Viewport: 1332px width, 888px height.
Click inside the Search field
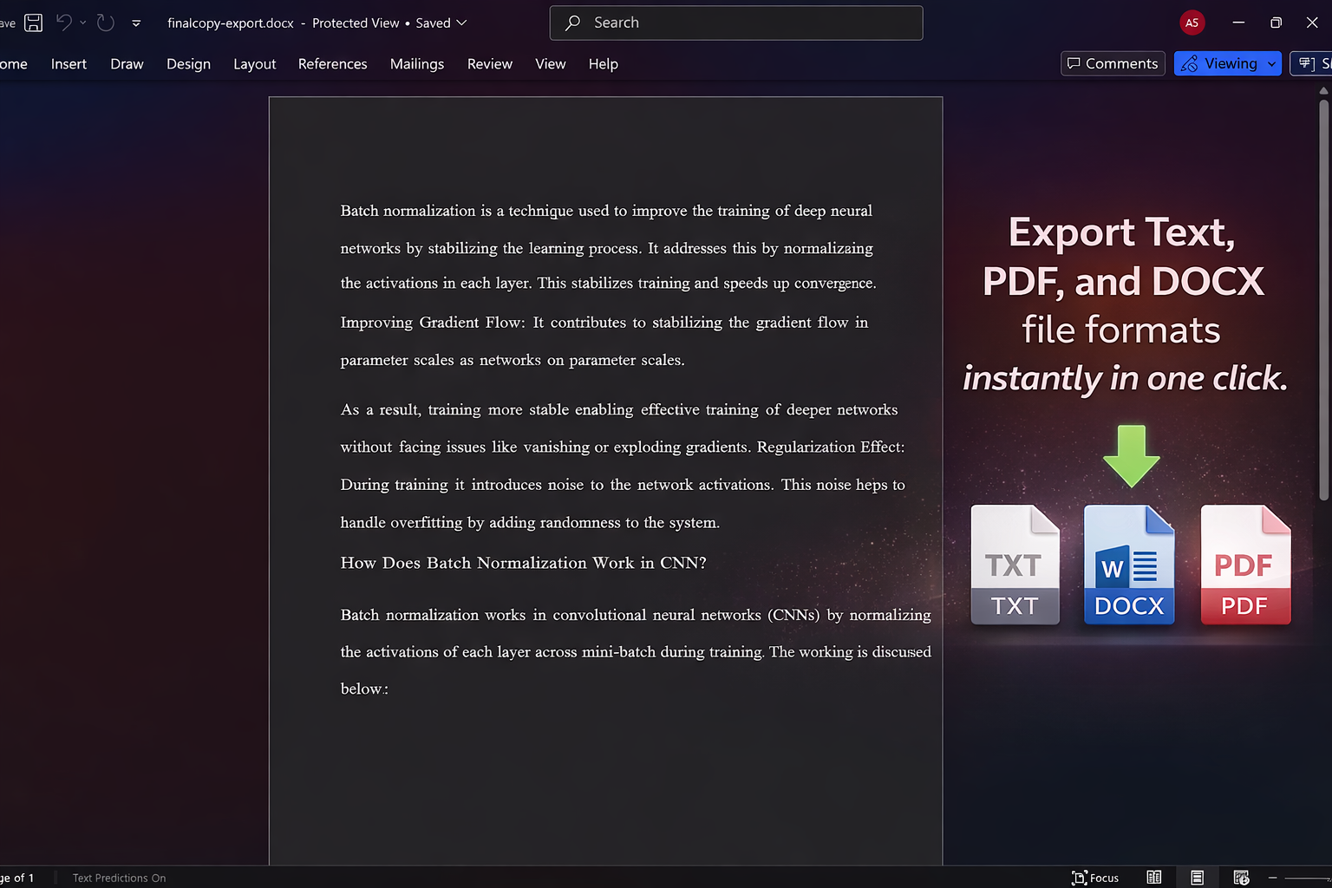(x=735, y=23)
